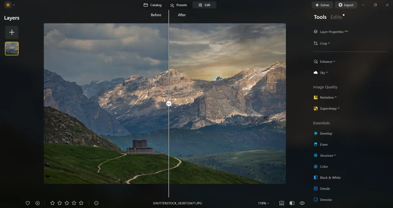
Task: Show the filmstrip panel
Action: (281, 203)
